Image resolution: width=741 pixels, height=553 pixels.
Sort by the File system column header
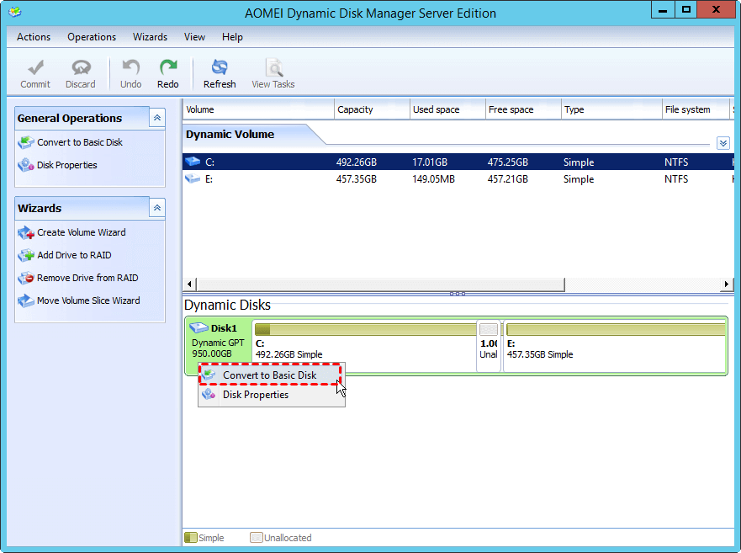pos(696,109)
